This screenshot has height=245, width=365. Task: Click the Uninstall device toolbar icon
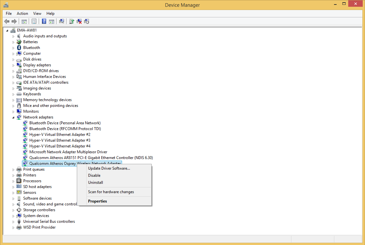coord(79,21)
